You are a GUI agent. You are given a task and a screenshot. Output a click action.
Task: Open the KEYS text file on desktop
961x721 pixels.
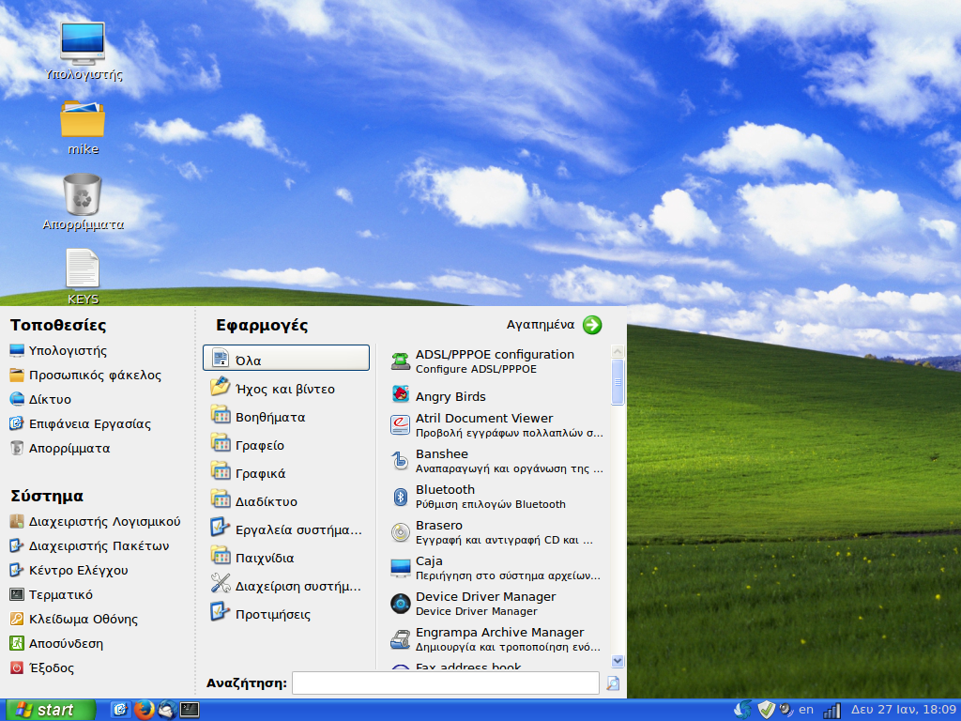[x=83, y=276]
